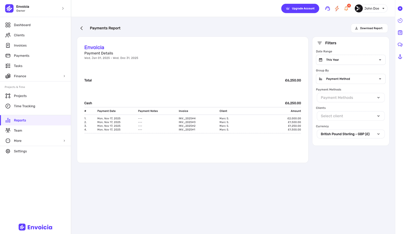Open the Payment Methods selector
405x234 pixels.
350,97
